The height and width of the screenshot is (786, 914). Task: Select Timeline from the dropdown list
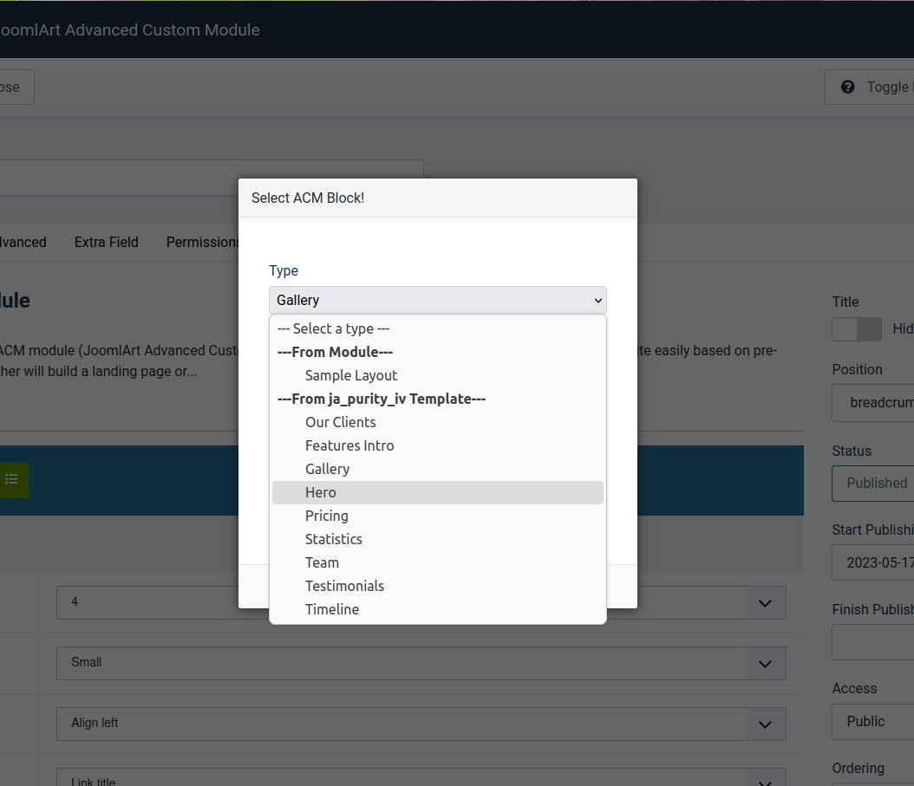point(332,609)
